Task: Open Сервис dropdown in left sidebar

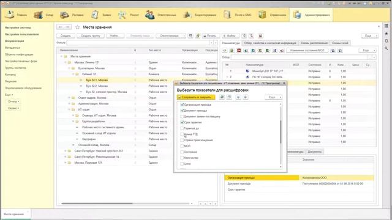Action: click(x=13, y=108)
